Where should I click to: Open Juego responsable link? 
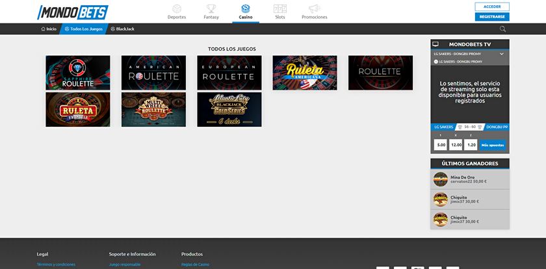click(x=125, y=264)
